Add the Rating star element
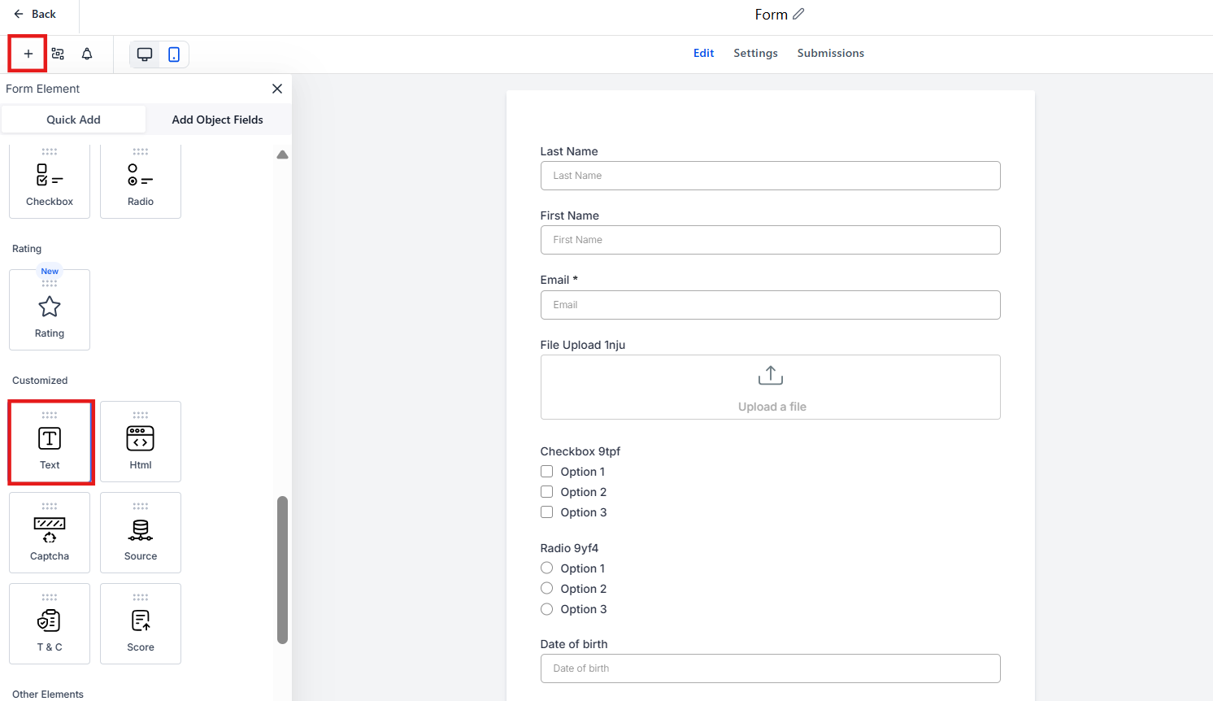Viewport: 1213px width, 701px height. coord(50,310)
